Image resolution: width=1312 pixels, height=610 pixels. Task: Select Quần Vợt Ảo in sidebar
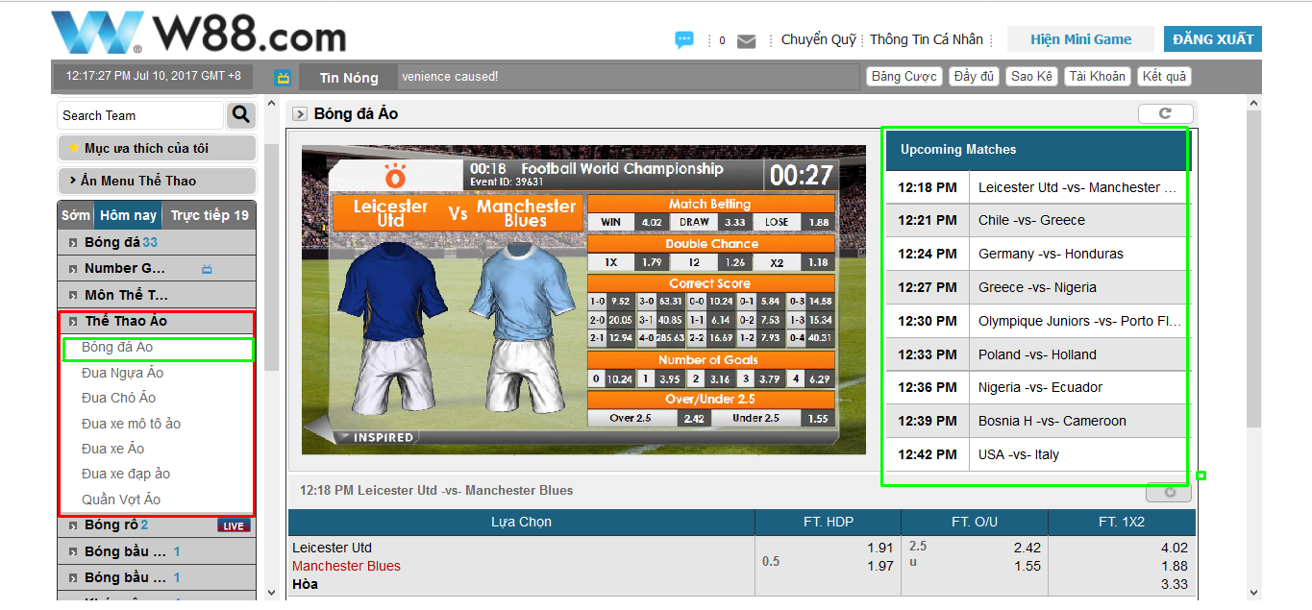click(121, 500)
